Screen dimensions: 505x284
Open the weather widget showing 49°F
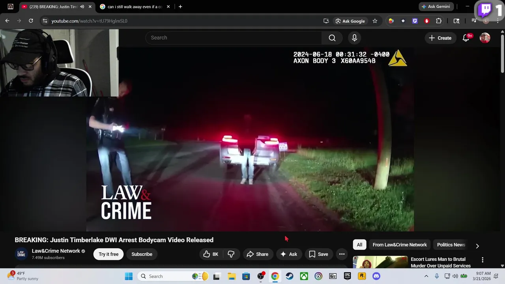click(x=24, y=276)
